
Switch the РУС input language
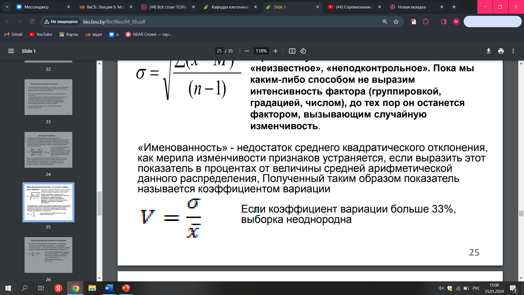pos(476,288)
